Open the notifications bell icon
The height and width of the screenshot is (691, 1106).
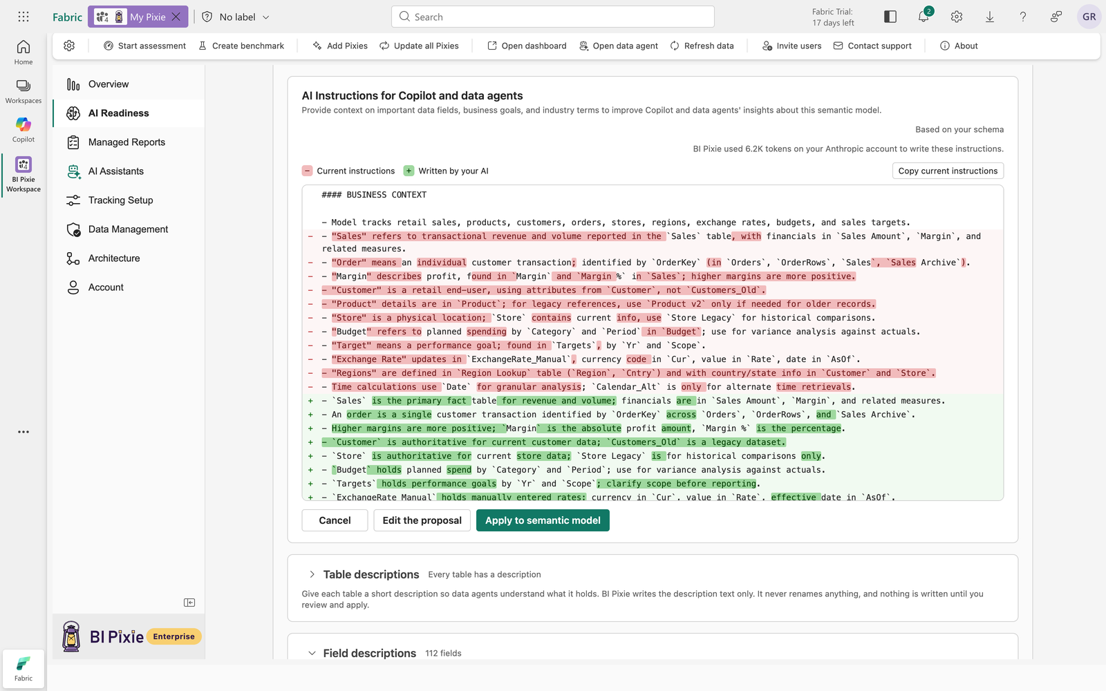tap(924, 17)
